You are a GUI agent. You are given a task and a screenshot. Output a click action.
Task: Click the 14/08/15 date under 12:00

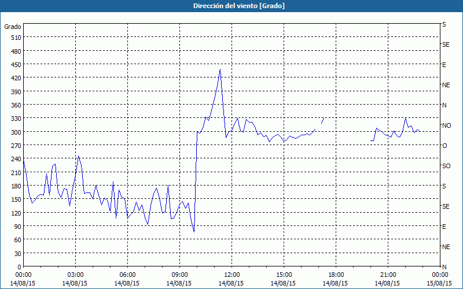coord(231,283)
